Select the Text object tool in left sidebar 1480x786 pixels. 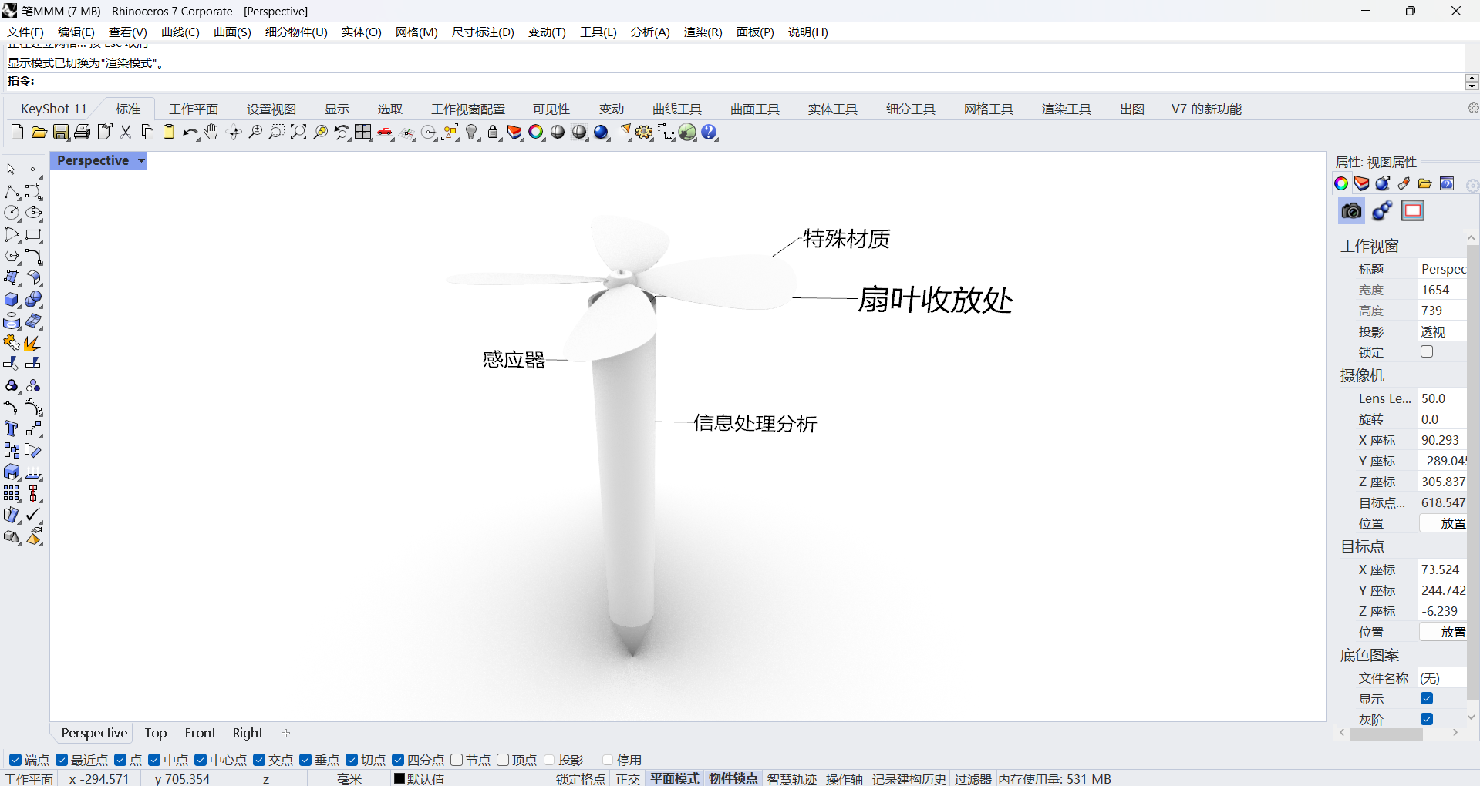[x=12, y=429]
